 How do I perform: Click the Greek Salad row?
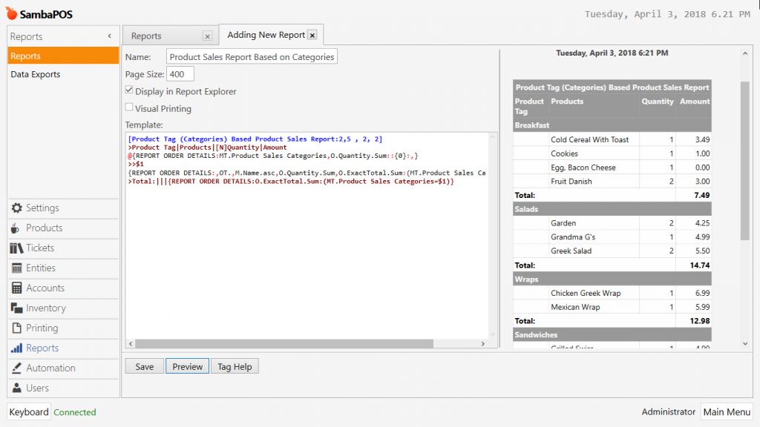point(612,251)
